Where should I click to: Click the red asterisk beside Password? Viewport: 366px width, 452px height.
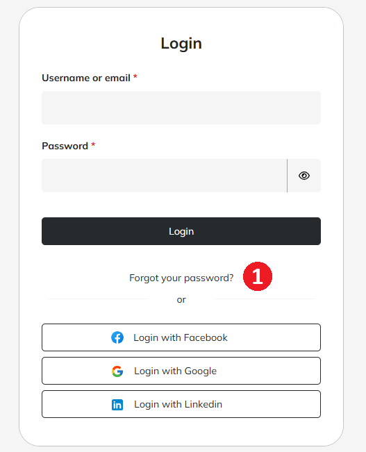93,144
